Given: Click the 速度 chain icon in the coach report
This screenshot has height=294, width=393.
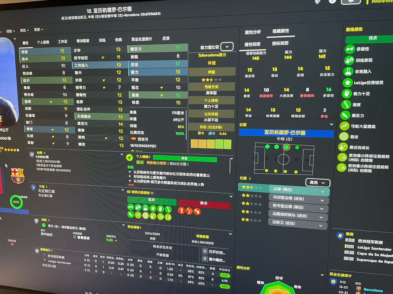Looking at the screenshot, I should [x=346, y=105].
